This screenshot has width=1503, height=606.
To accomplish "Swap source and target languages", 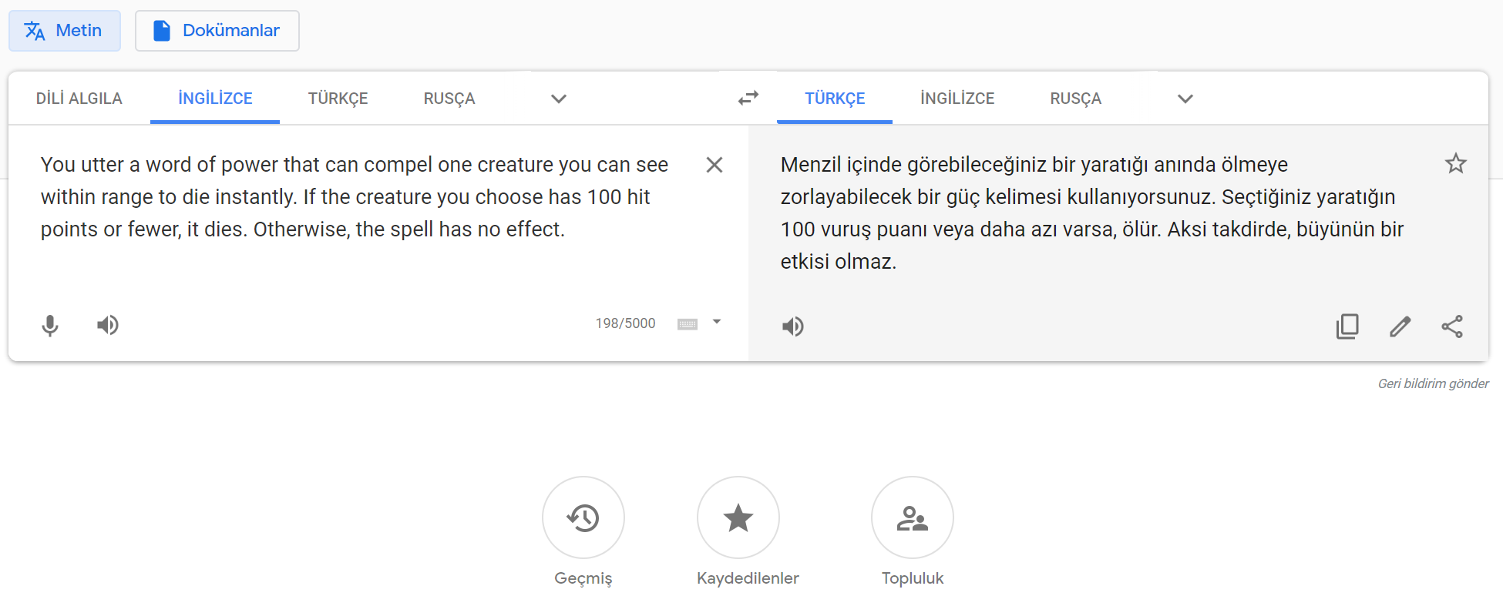I will tap(748, 98).
